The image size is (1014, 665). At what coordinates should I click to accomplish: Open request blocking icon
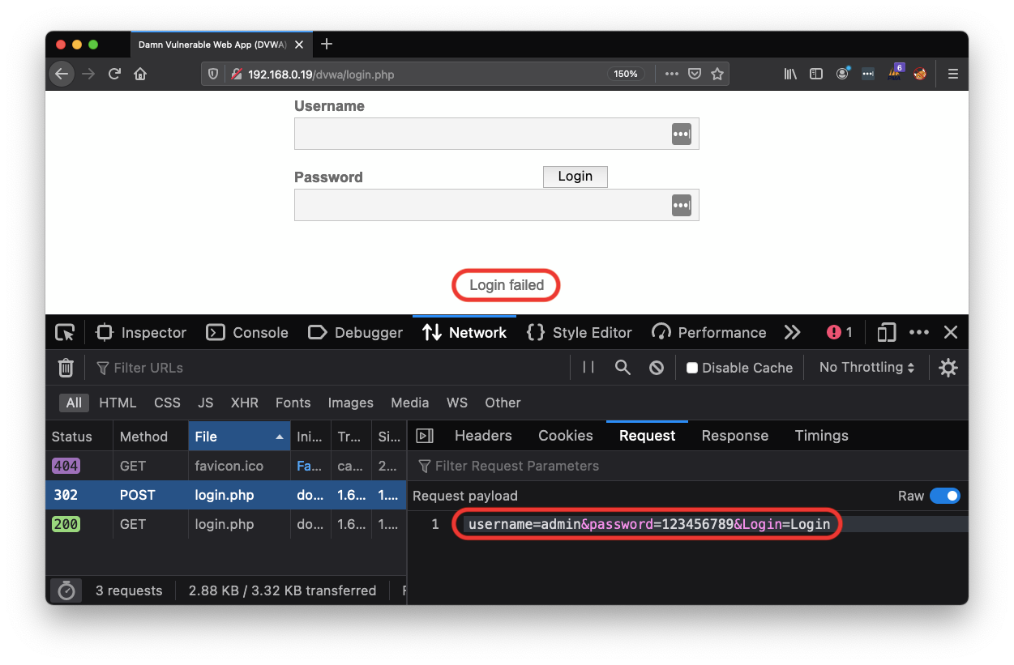[x=657, y=368]
